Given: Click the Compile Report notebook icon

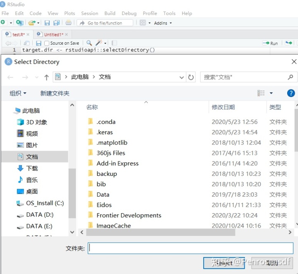Looking at the screenshot, I should click(114, 43).
